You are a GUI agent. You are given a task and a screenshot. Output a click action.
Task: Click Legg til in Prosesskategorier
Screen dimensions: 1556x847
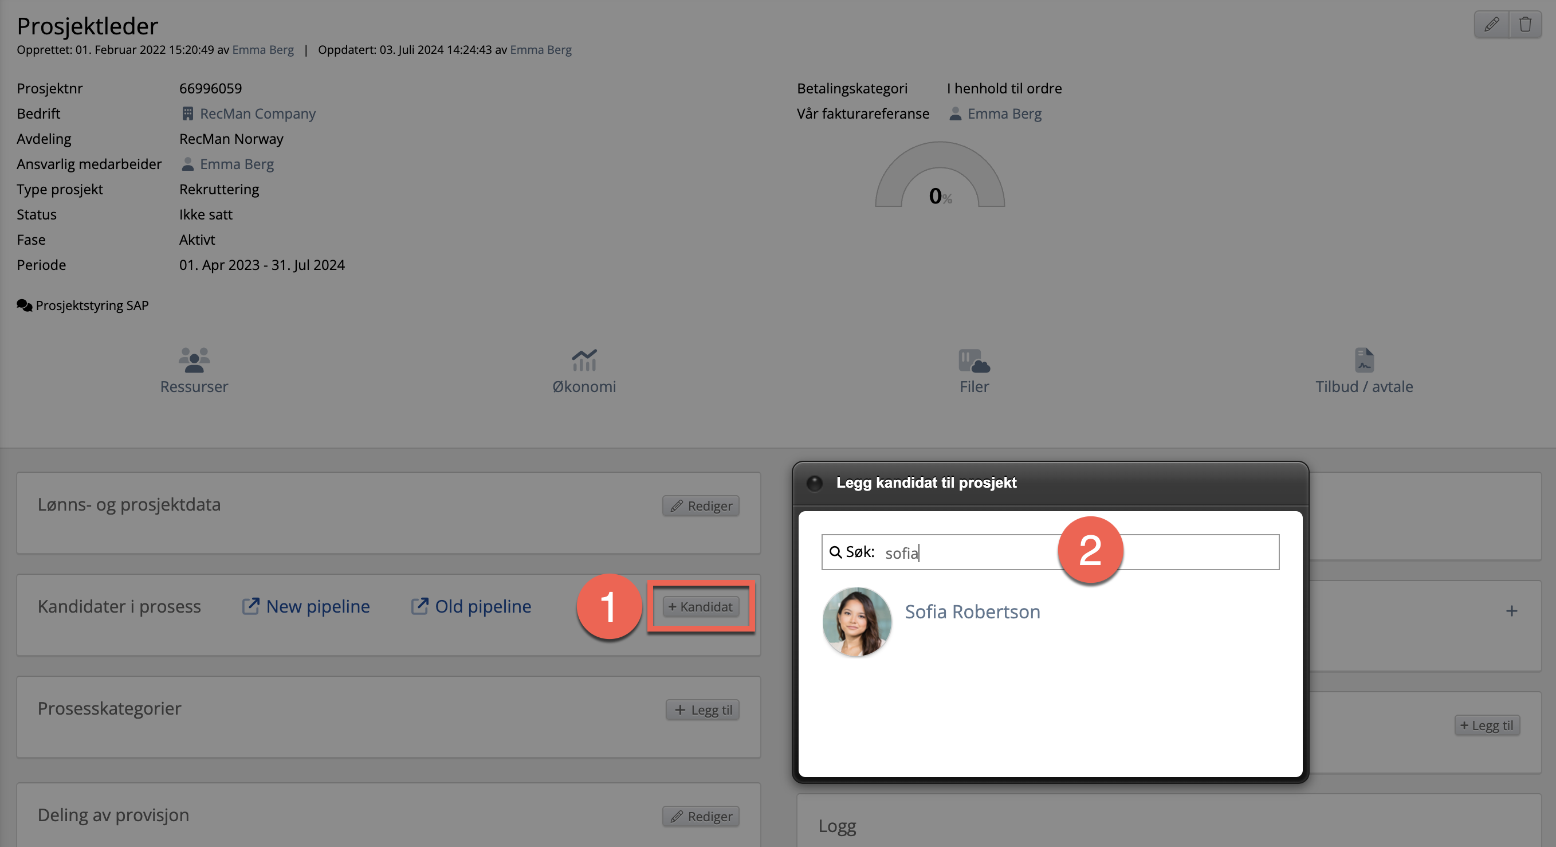coord(702,710)
